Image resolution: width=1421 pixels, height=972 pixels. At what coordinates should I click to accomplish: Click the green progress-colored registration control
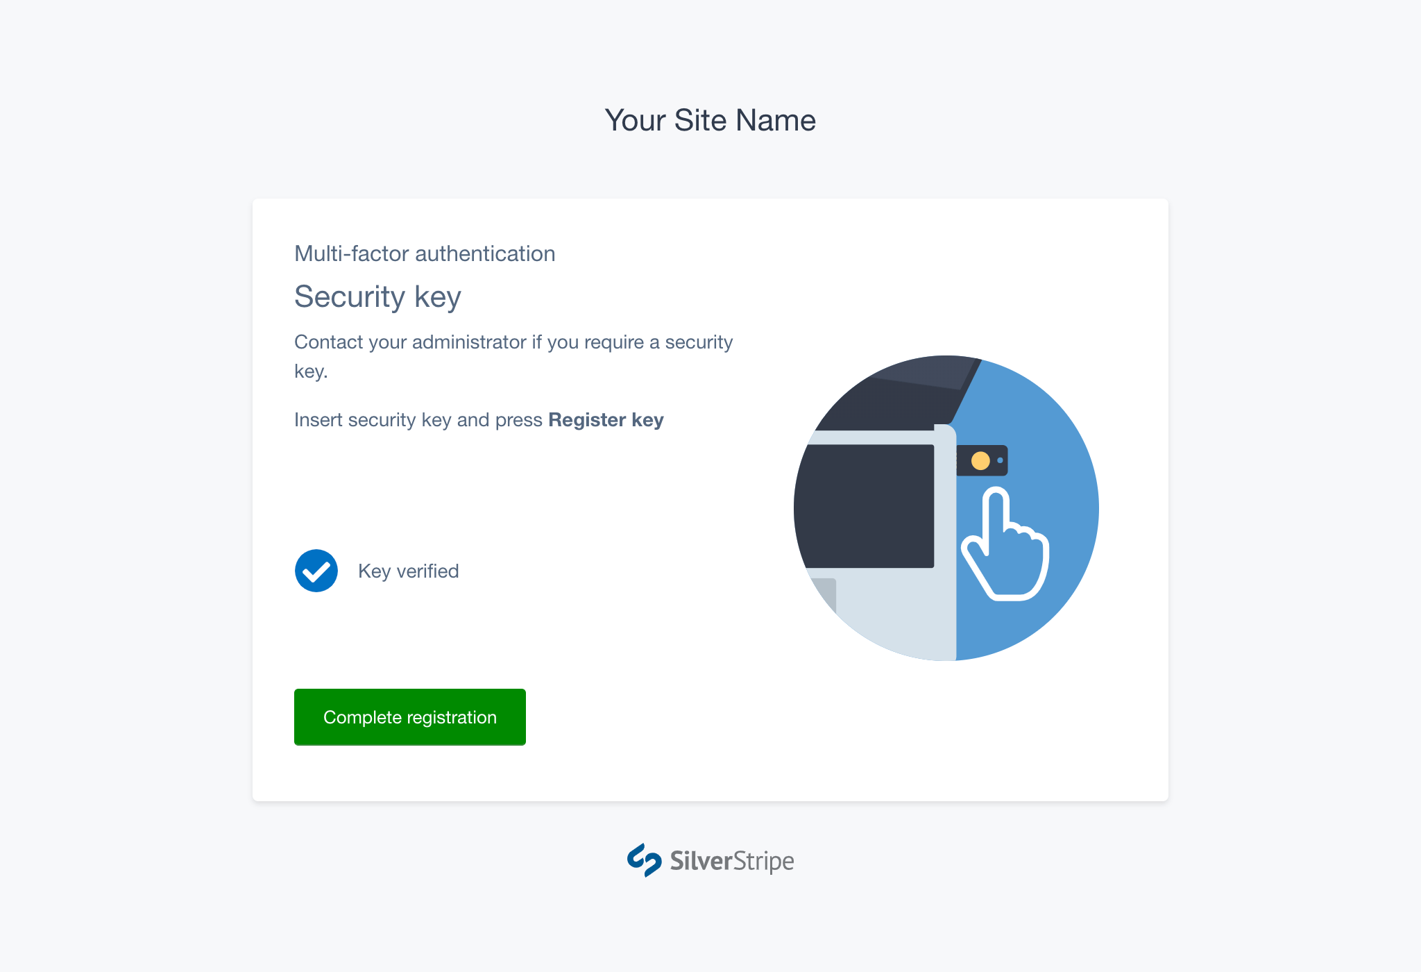click(x=409, y=717)
